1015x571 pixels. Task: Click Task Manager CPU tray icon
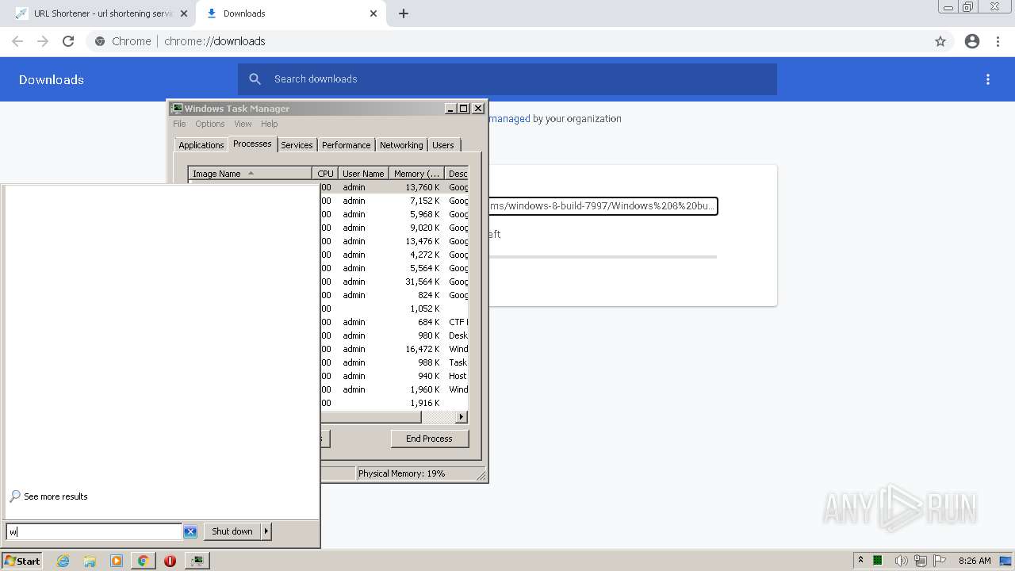(878, 561)
